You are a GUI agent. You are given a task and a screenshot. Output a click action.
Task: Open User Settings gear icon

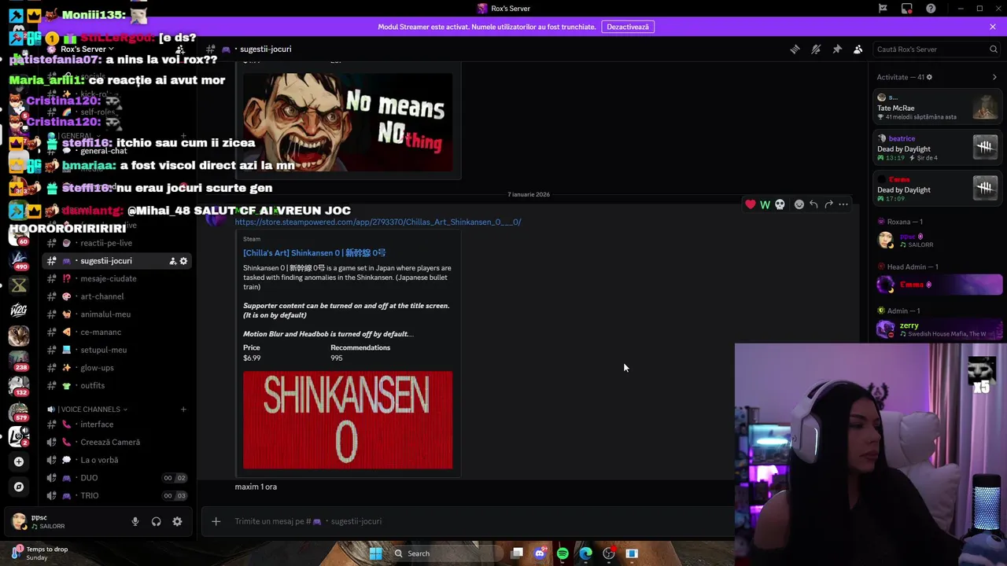click(177, 521)
